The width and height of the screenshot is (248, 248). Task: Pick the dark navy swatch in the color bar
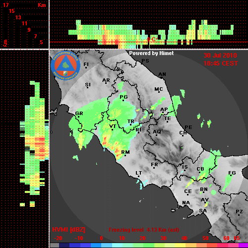tap(64, 246)
